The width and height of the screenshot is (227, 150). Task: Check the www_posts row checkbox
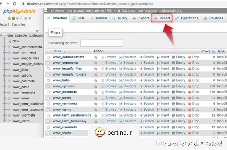[48, 98]
